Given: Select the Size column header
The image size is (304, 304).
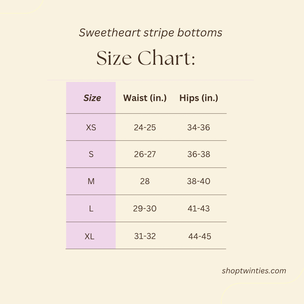Looking at the screenshot, I should coord(92,98).
